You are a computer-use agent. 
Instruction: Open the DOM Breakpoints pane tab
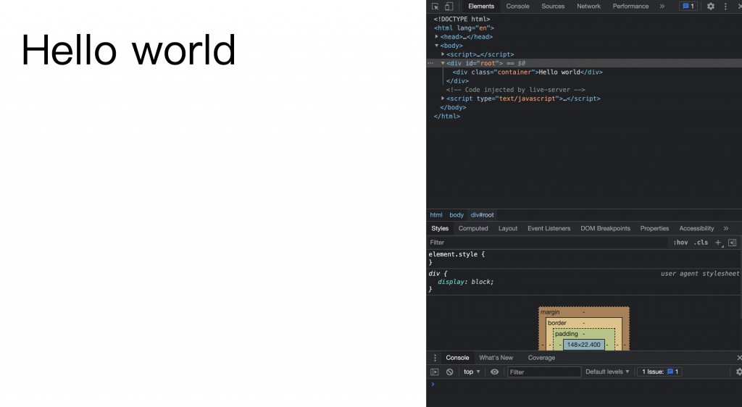605,228
